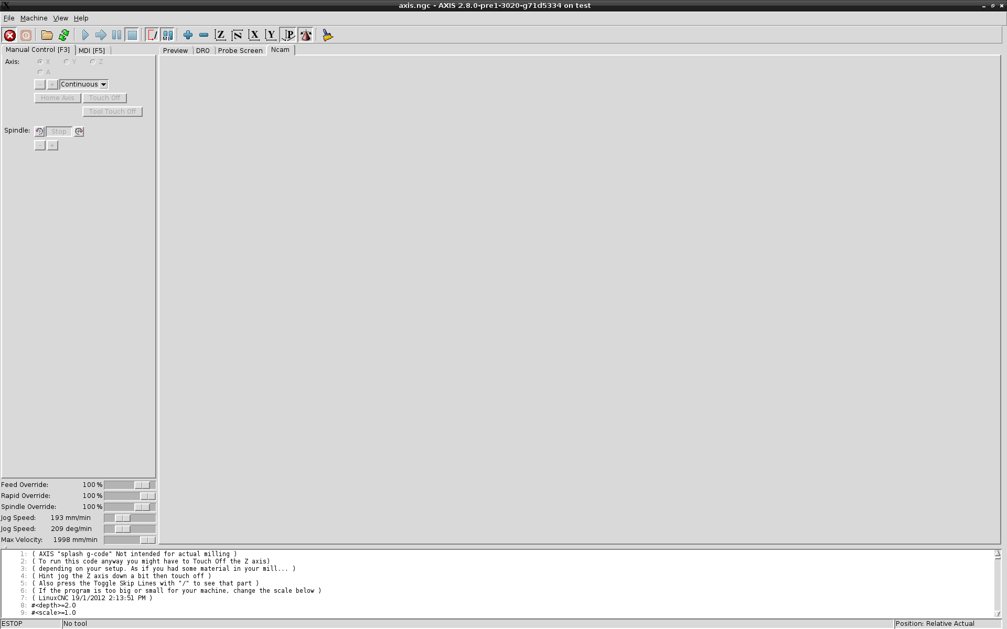1007x629 pixels.
Task: Select the Z axis radio button
Action: point(93,62)
